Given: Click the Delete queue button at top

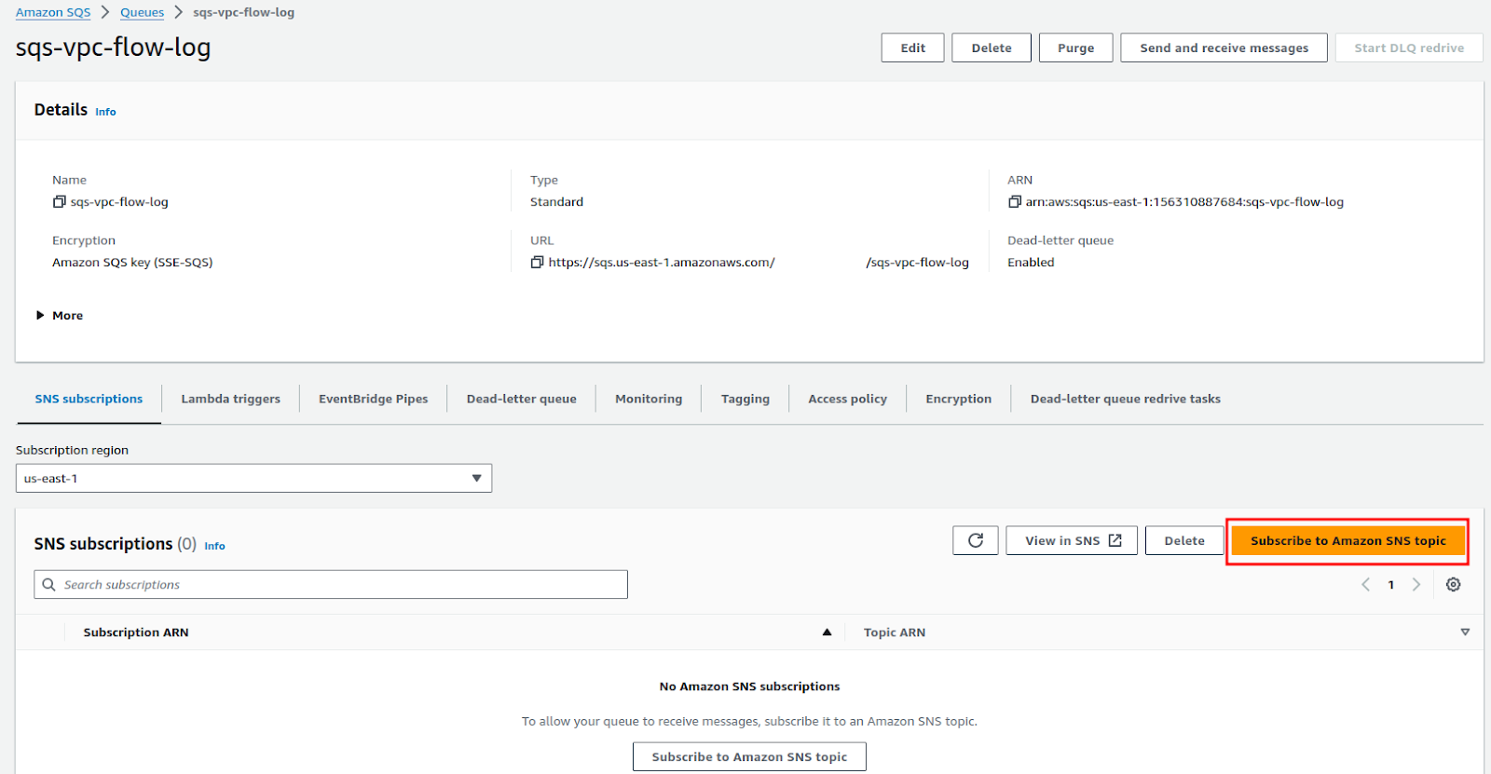Looking at the screenshot, I should click(x=992, y=48).
